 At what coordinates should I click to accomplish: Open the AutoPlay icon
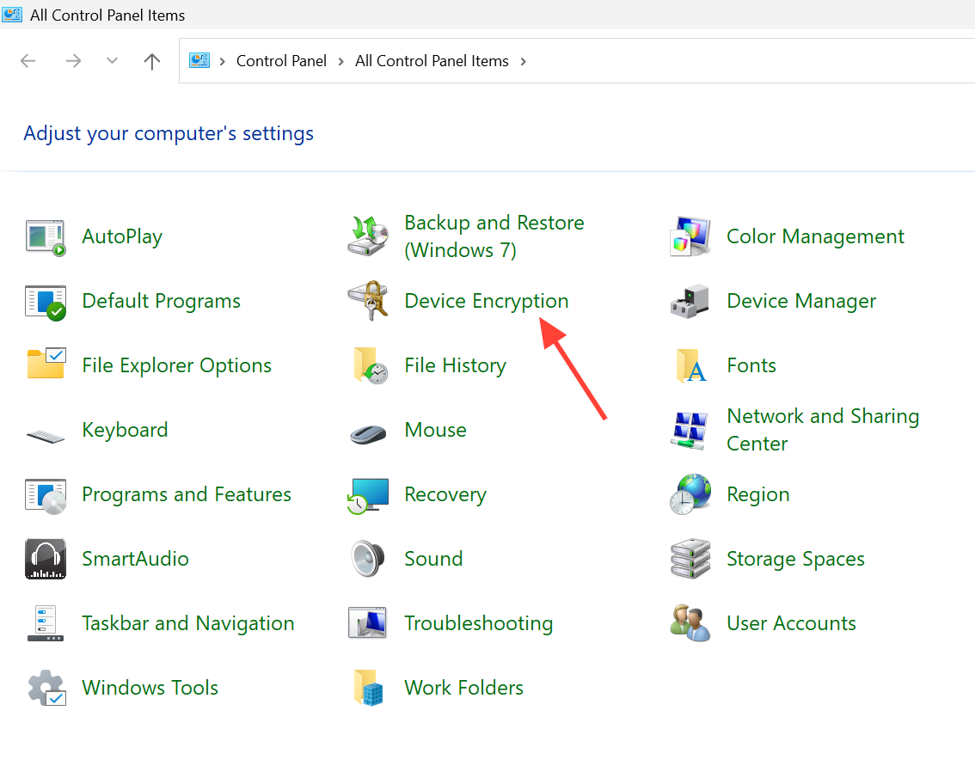(x=46, y=237)
